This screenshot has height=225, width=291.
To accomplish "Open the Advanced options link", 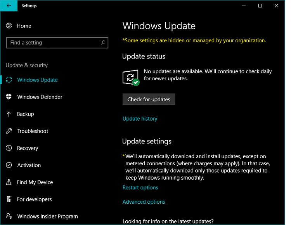I will 144,202.
